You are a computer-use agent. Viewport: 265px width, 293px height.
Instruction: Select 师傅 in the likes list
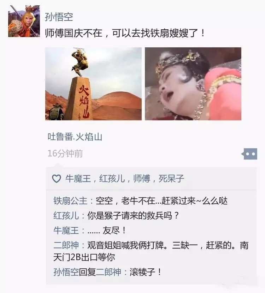point(142,179)
